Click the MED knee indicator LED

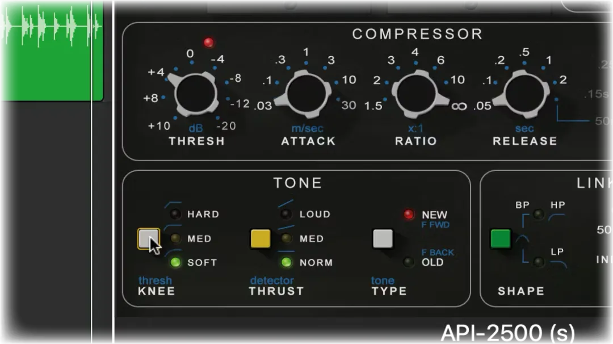175,238
